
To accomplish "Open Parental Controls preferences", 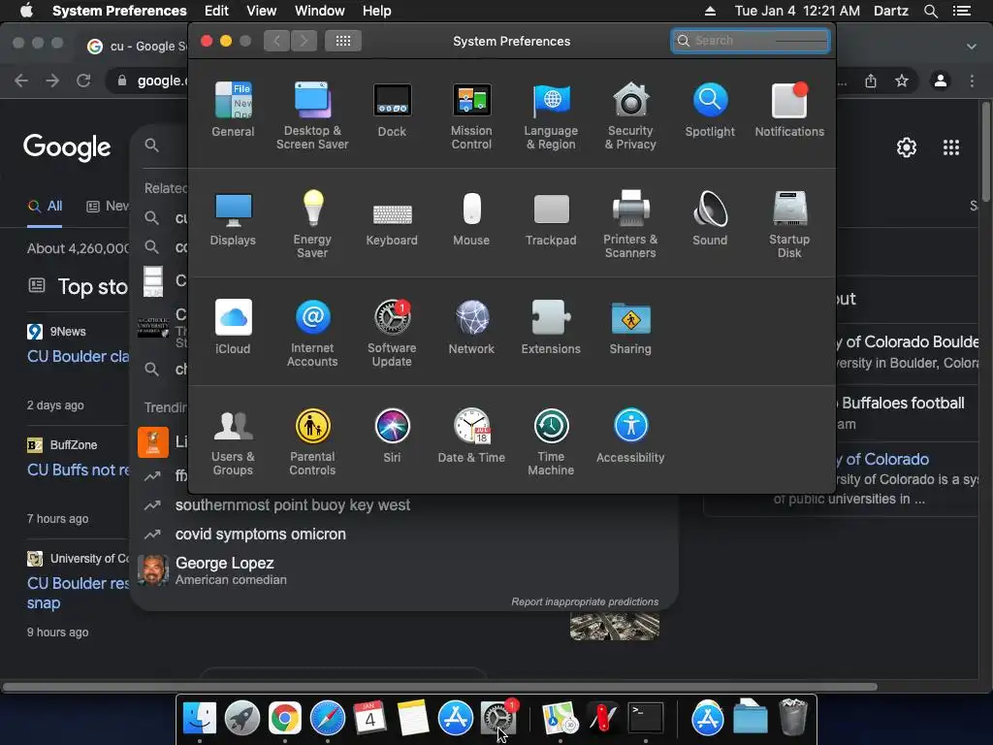I will 312,441.
